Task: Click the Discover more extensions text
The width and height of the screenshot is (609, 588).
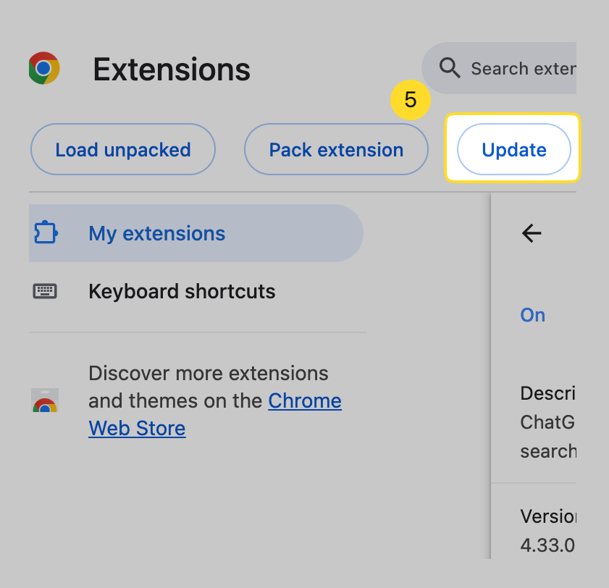Action: (x=209, y=374)
